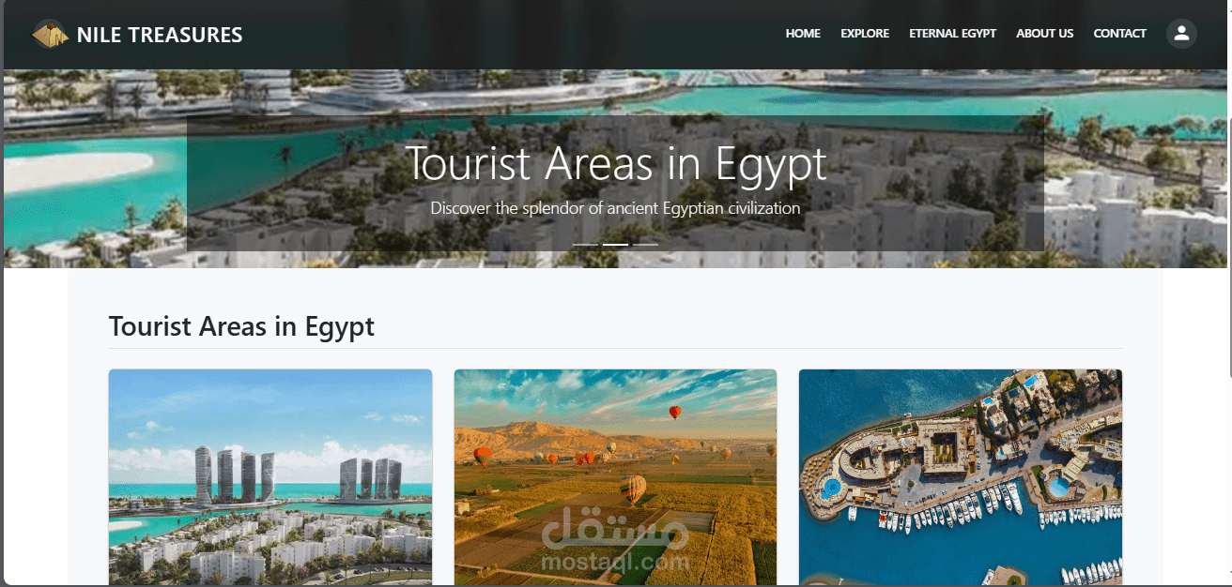
Task: Click the CONTACT navigation link
Action: (x=1119, y=34)
